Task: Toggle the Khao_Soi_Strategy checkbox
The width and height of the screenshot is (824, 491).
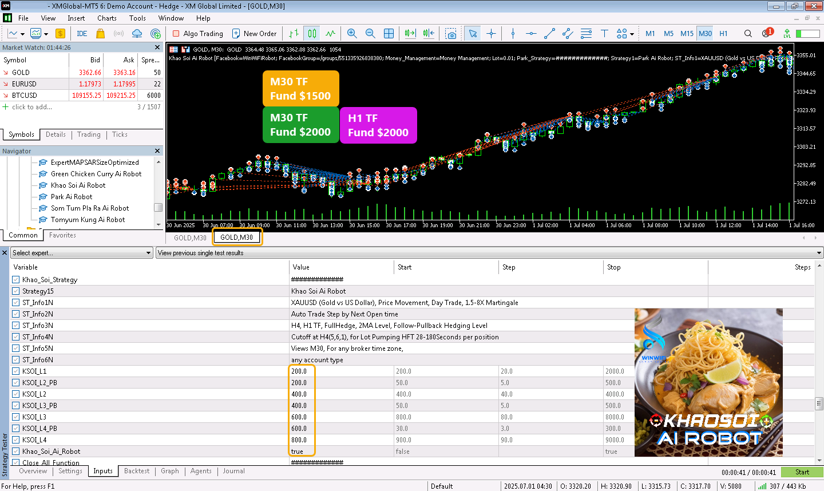Action: (16, 280)
